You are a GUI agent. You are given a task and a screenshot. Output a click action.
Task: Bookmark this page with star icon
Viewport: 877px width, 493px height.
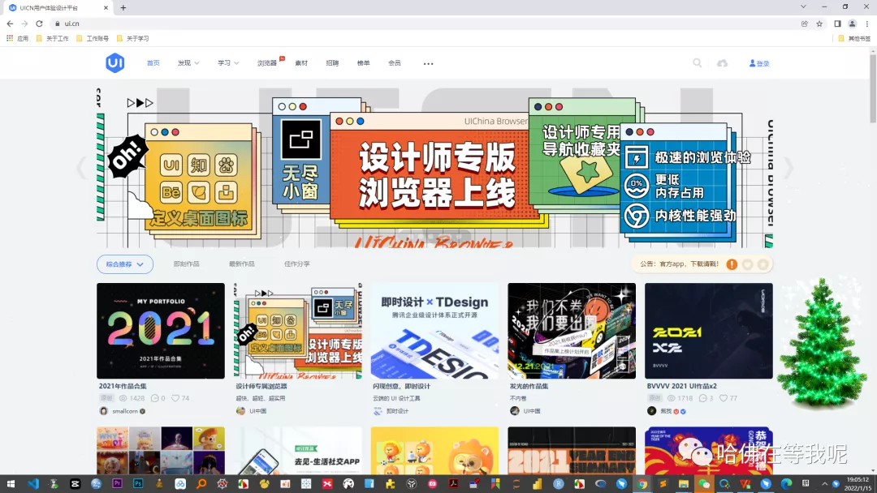pyautogui.click(x=819, y=24)
